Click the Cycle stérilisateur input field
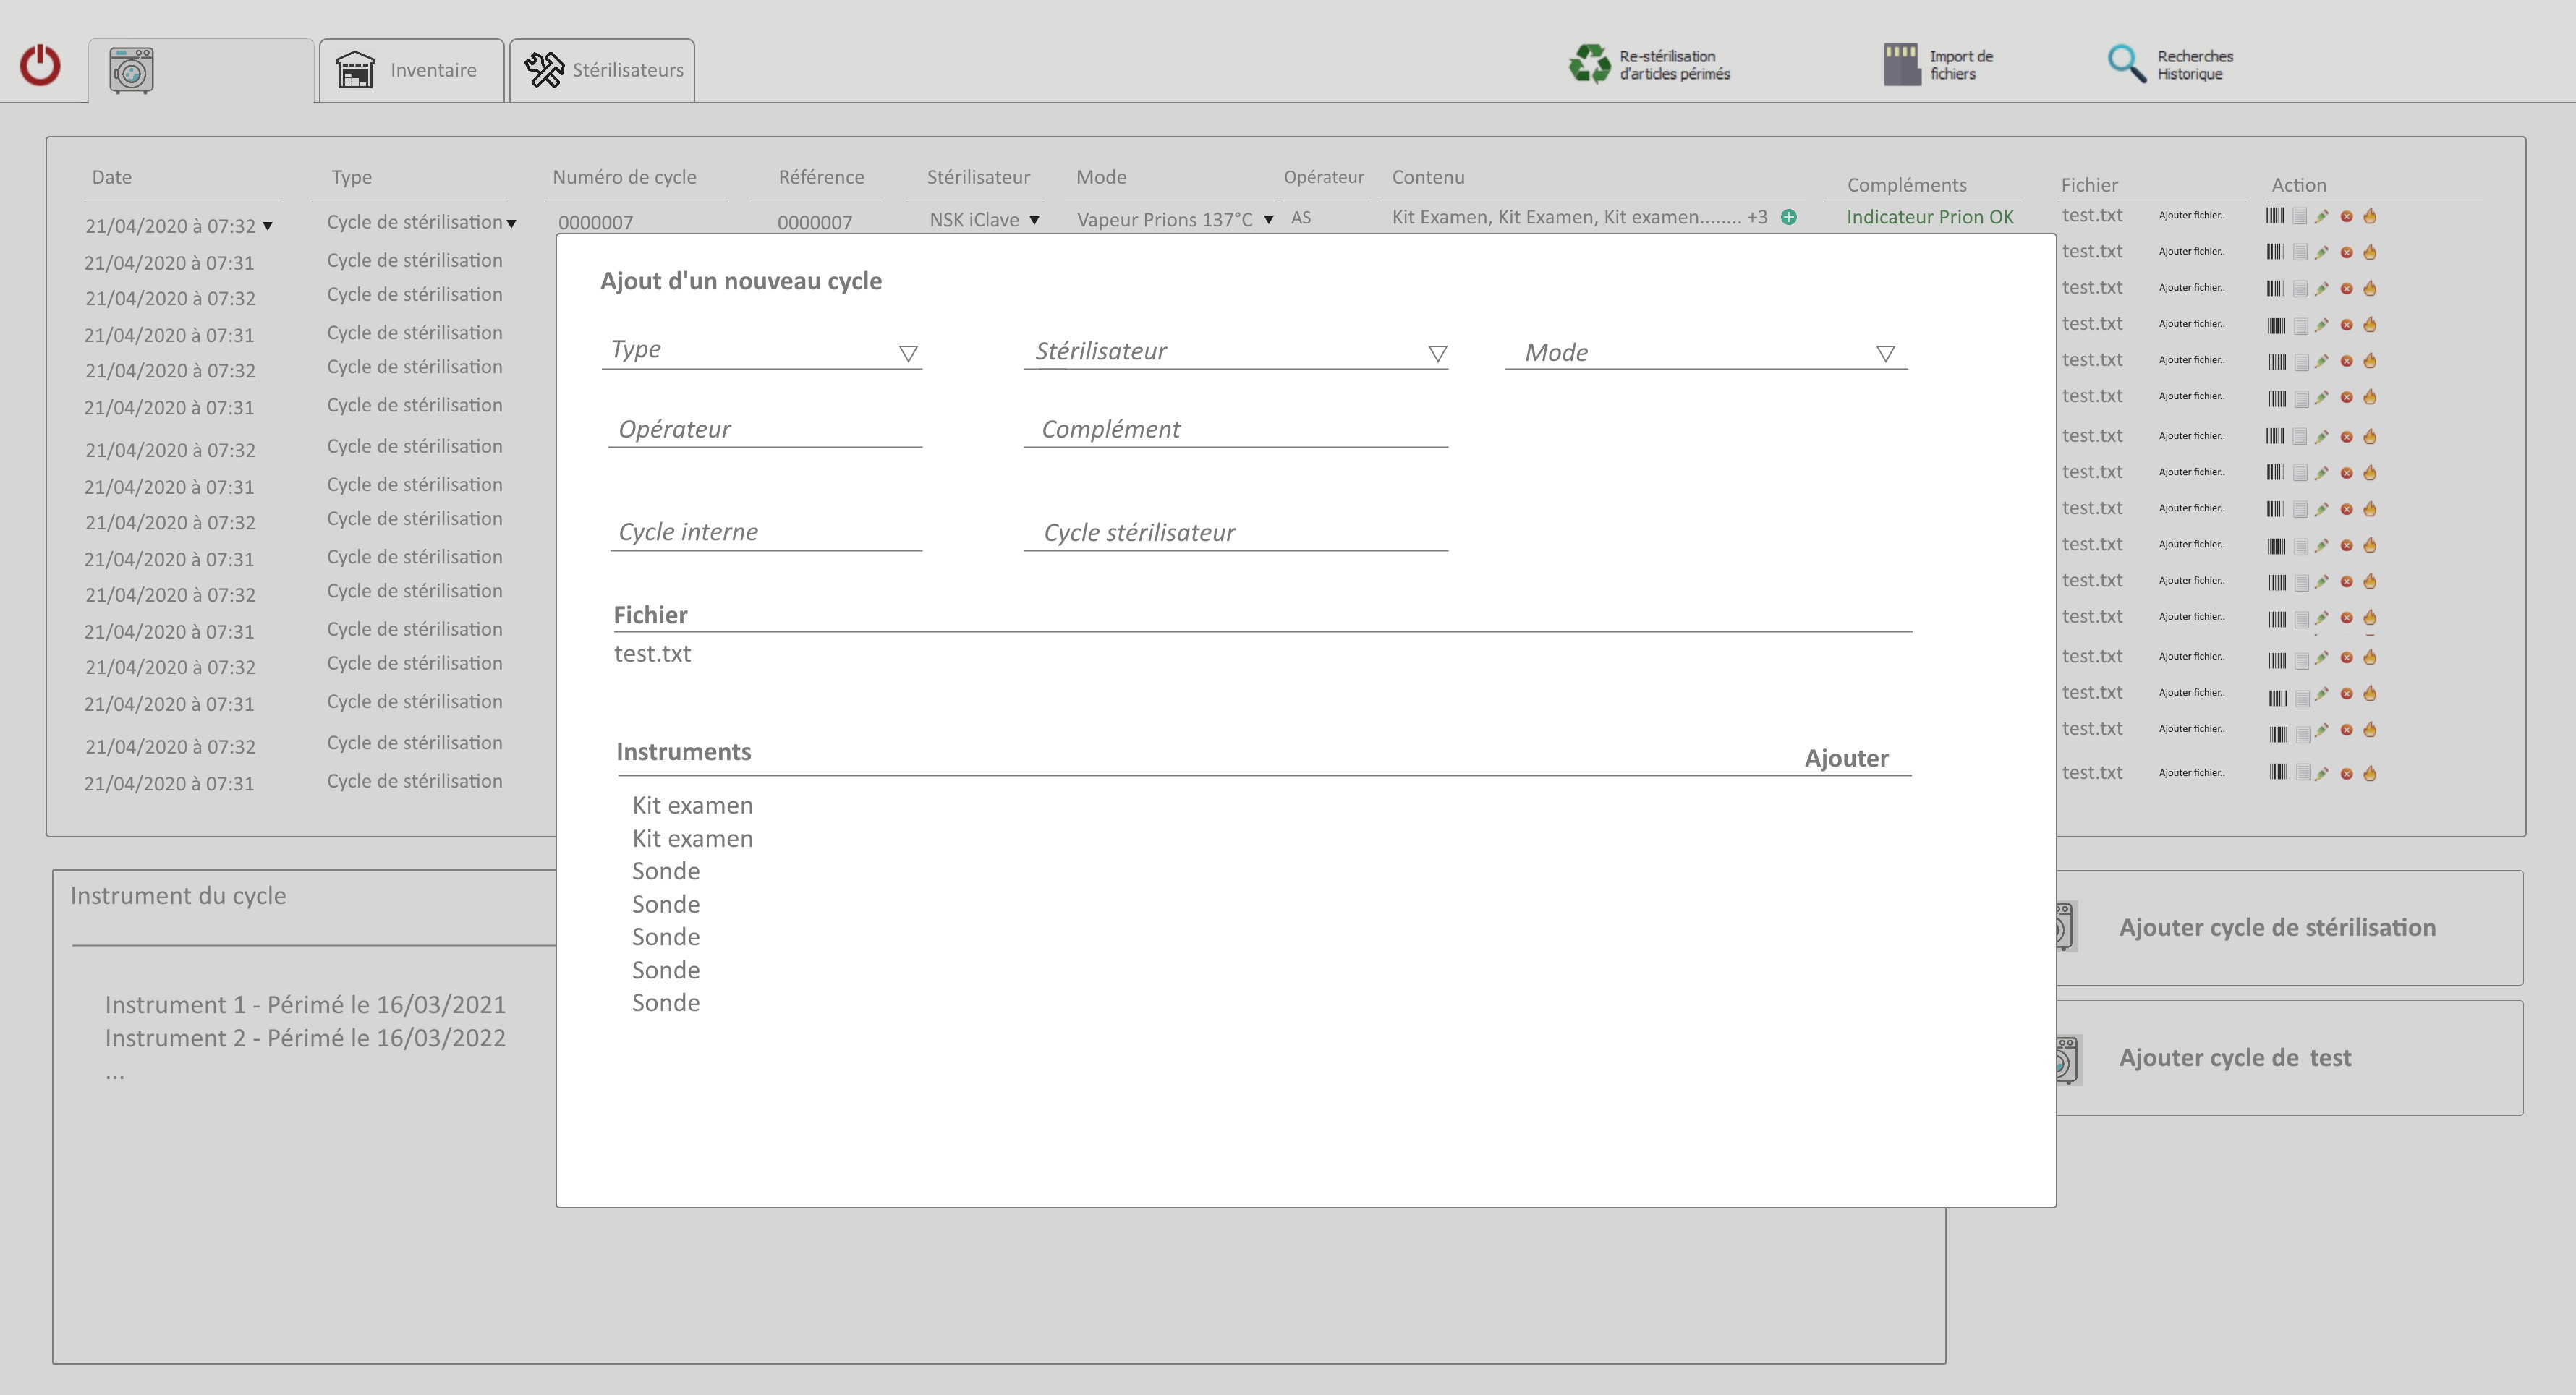 pos(1236,533)
